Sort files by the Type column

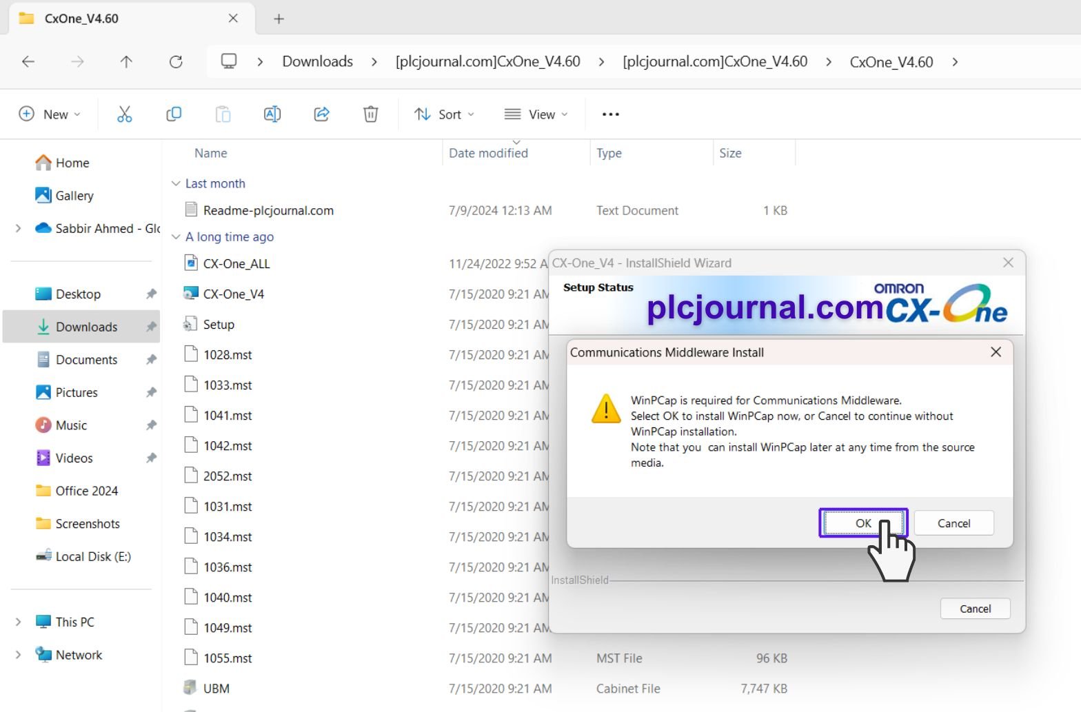[609, 153]
